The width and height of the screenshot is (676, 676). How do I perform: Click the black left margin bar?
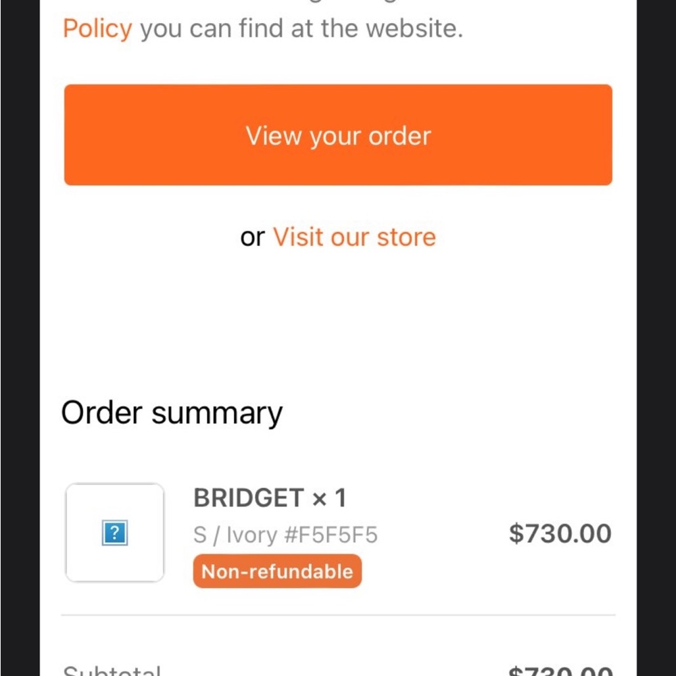pyautogui.click(x=19, y=338)
